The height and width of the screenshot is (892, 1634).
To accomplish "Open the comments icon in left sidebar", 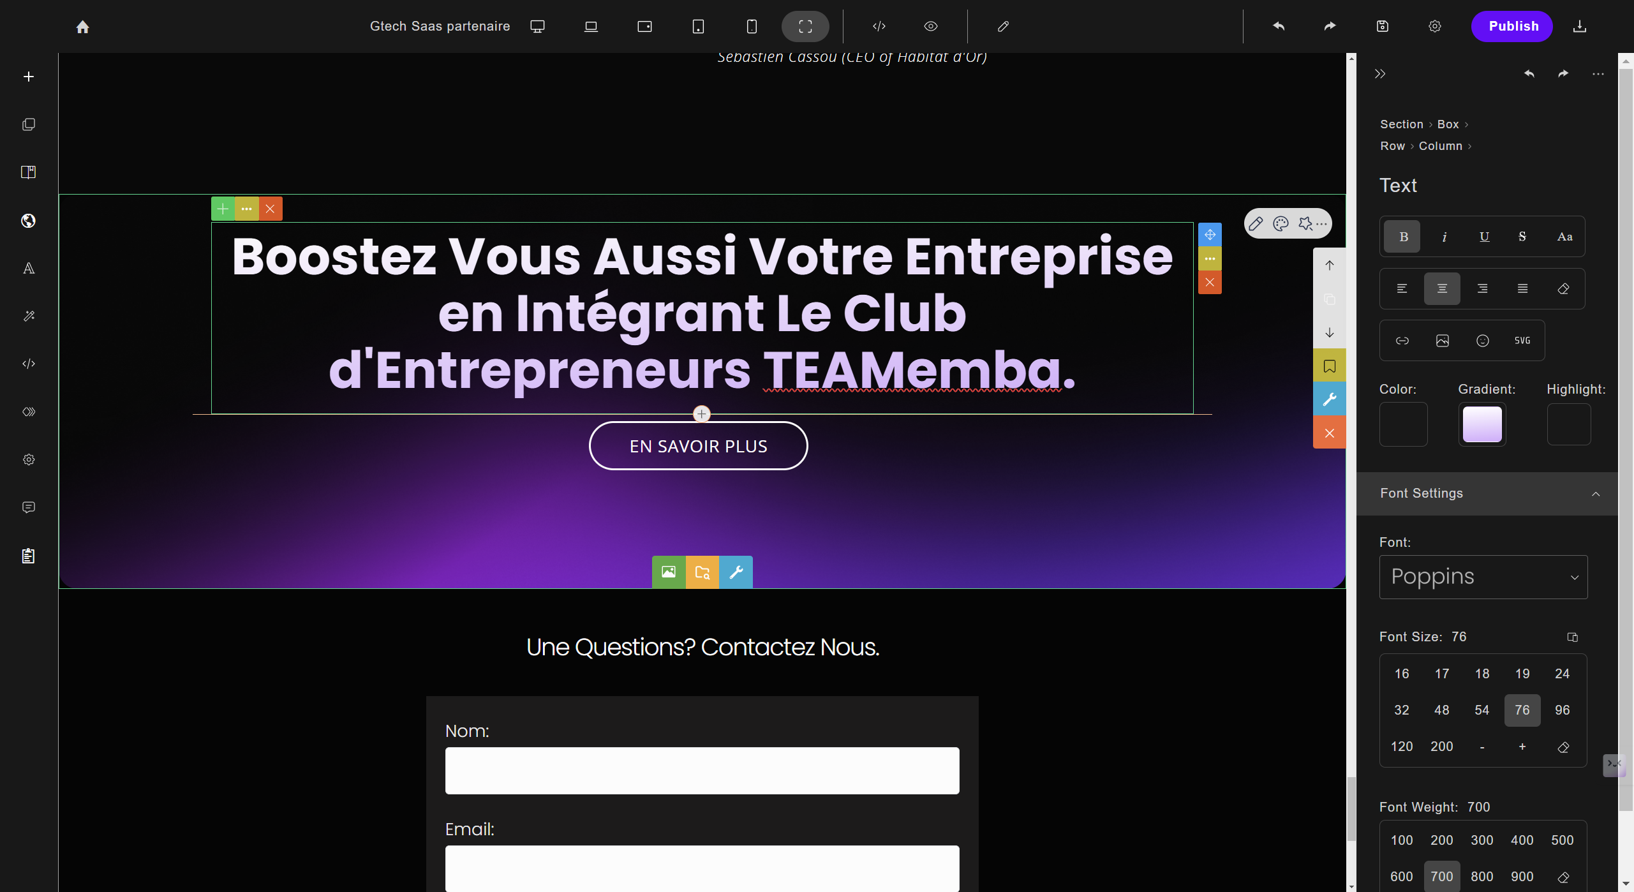I will [x=29, y=507].
